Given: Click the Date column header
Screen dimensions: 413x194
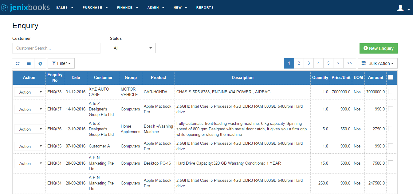Looking at the screenshot, I should (x=76, y=77).
